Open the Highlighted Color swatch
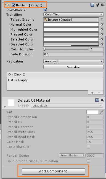The height and width of the screenshot is (179, 106). pos(71,29)
